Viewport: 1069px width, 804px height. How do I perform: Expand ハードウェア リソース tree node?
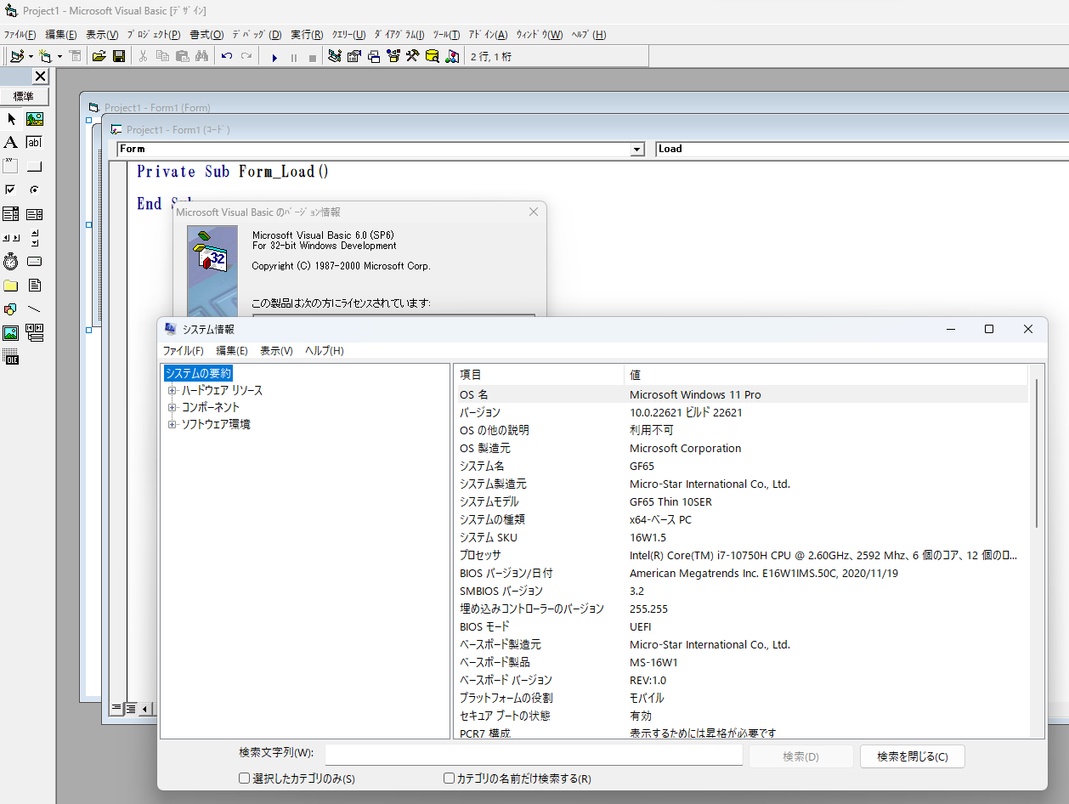[x=172, y=391]
